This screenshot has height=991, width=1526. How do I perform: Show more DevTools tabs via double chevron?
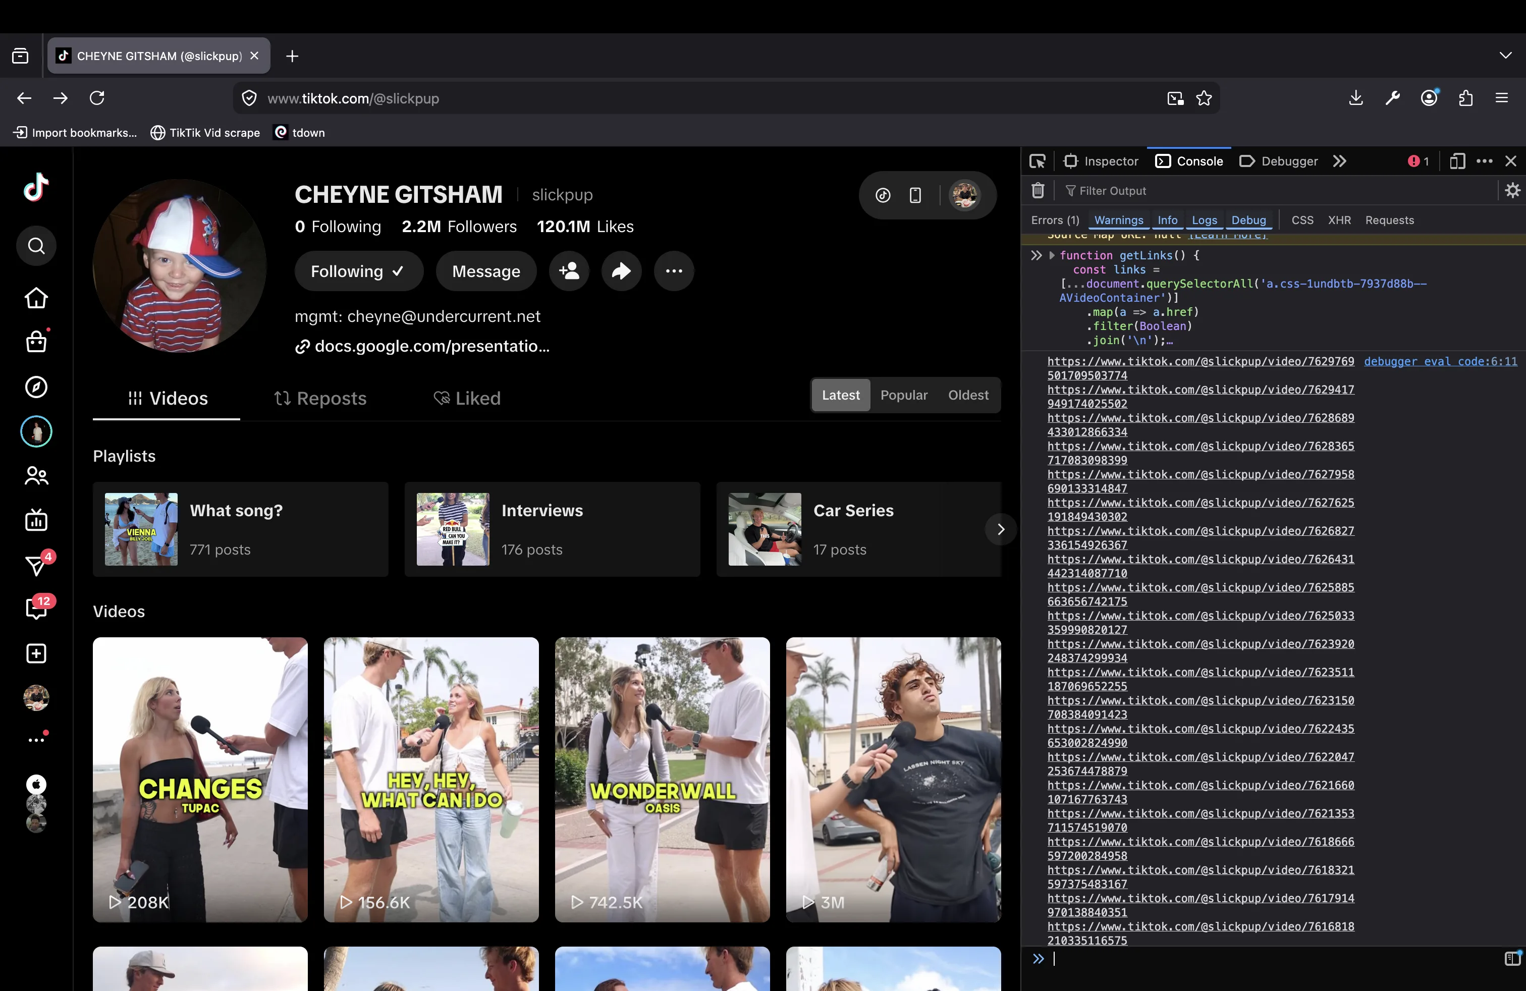tap(1339, 161)
